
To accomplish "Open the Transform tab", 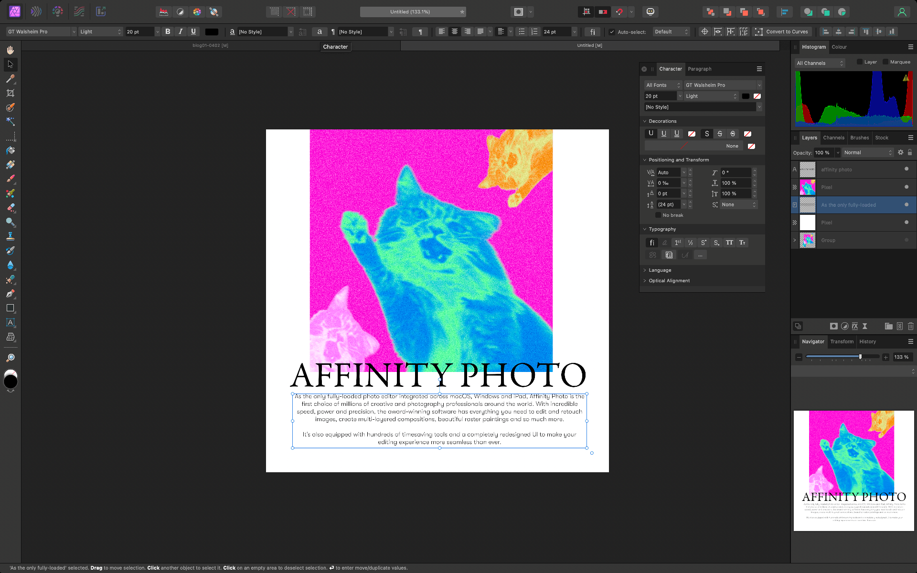I will tap(842, 341).
